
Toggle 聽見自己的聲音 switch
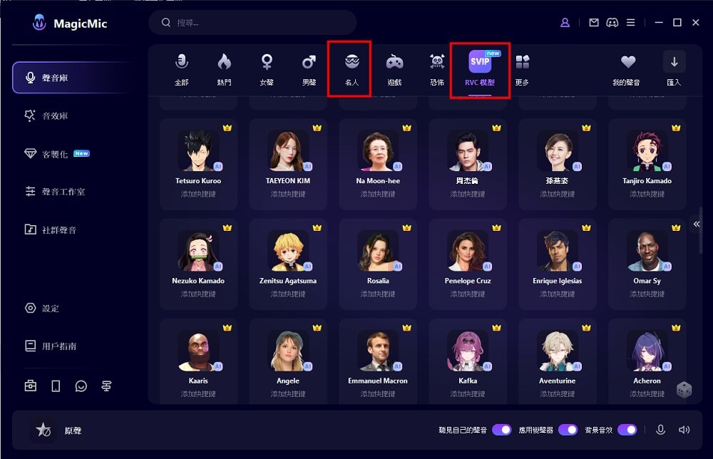pyautogui.click(x=502, y=430)
